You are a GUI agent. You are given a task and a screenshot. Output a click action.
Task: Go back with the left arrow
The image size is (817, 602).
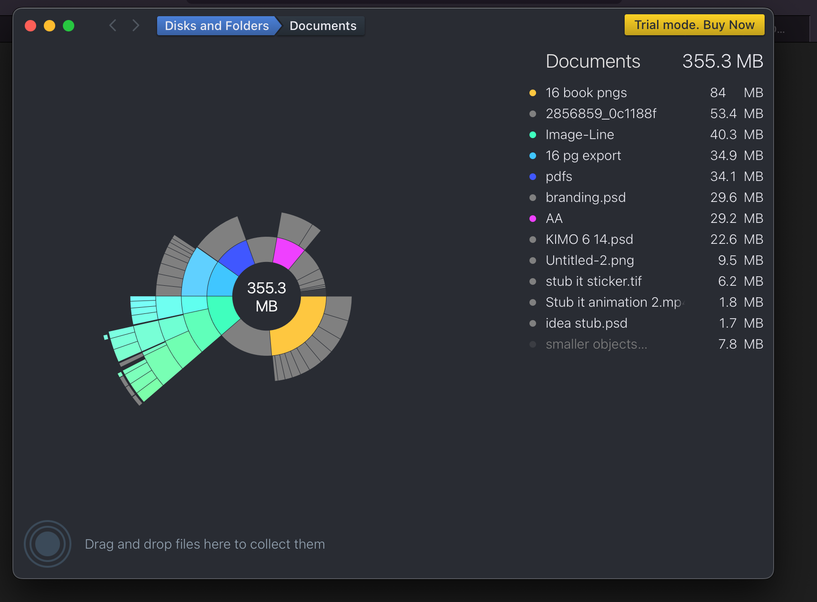(x=113, y=26)
